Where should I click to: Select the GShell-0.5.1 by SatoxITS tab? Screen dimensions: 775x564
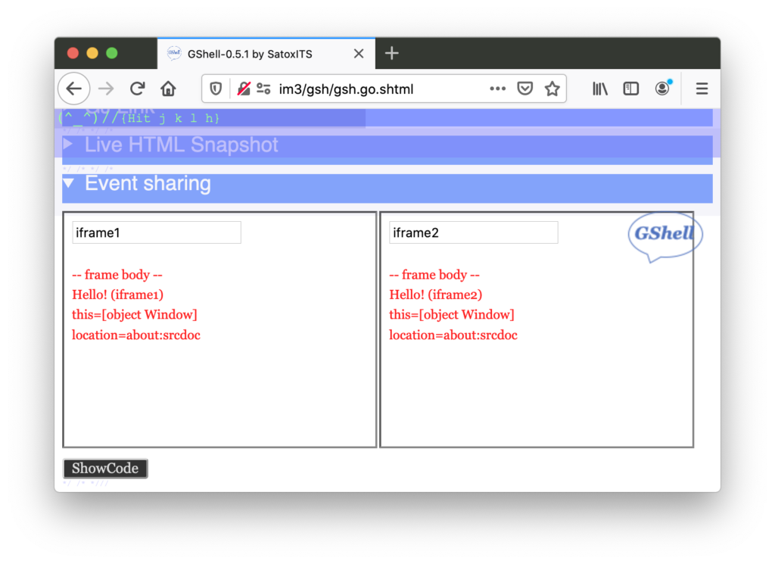coord(250,54)
